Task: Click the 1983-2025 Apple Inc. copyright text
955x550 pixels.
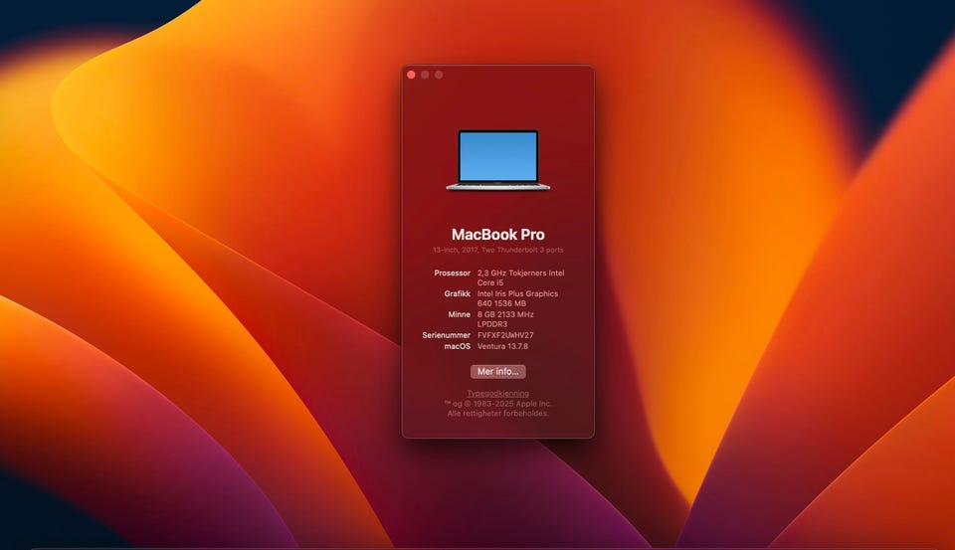Action: (497, 403)
